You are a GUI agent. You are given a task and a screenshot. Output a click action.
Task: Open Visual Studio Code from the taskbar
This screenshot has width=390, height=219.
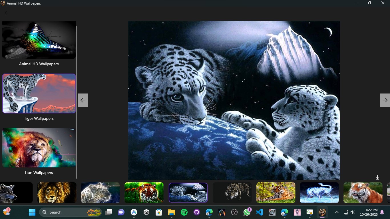pos(260,212)
